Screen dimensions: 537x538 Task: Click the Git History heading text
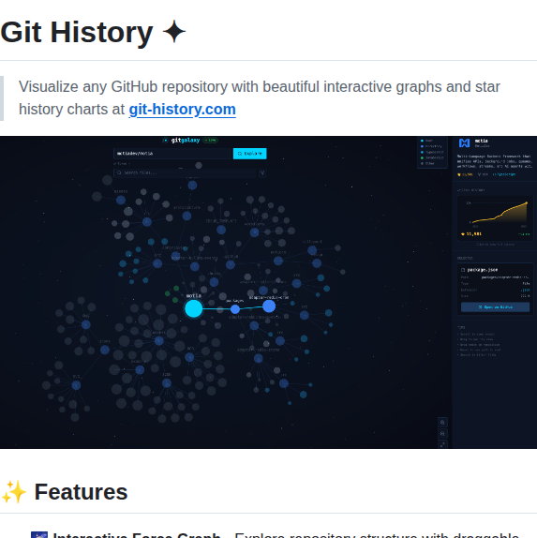click(77, 32)
